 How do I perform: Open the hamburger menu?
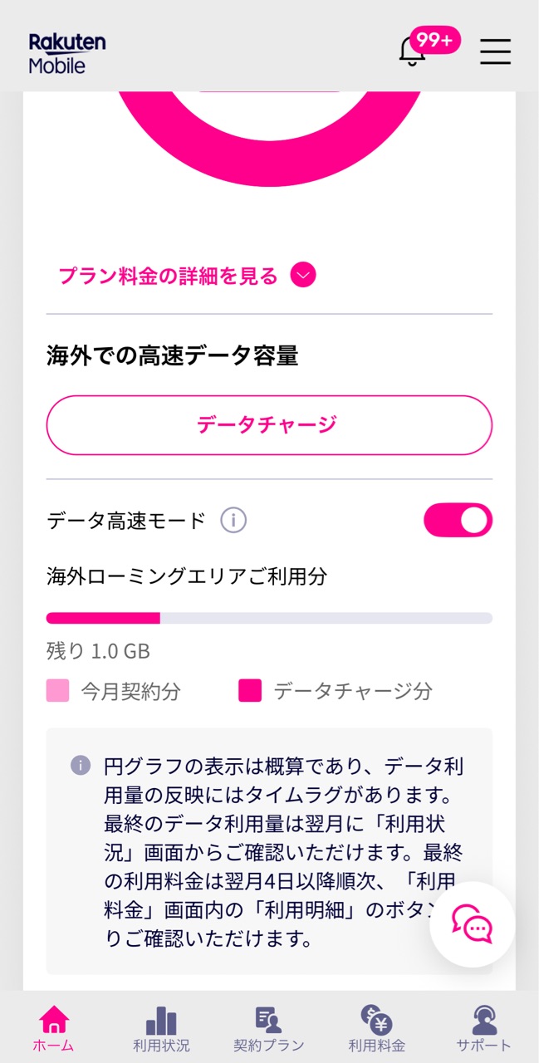[495, 51]
